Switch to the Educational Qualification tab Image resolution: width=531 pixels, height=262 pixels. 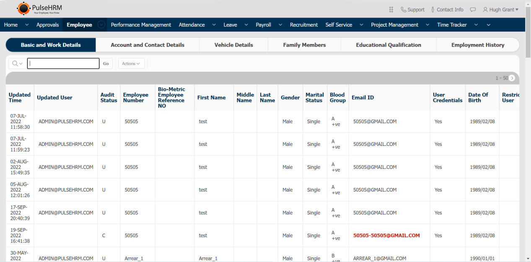click(x=388, y=45)
